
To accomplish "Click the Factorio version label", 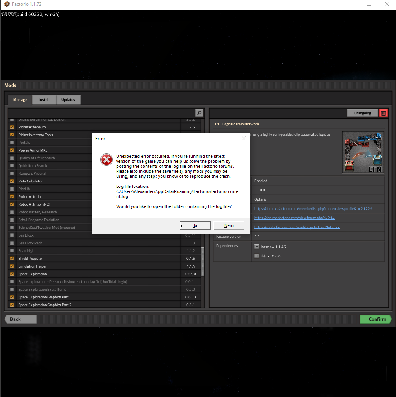I will point(228,237).
